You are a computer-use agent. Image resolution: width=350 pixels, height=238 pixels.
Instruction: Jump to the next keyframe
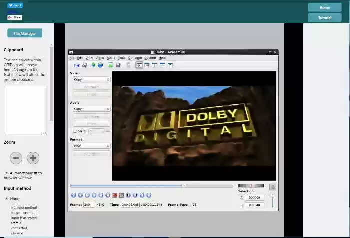(108, 195)
